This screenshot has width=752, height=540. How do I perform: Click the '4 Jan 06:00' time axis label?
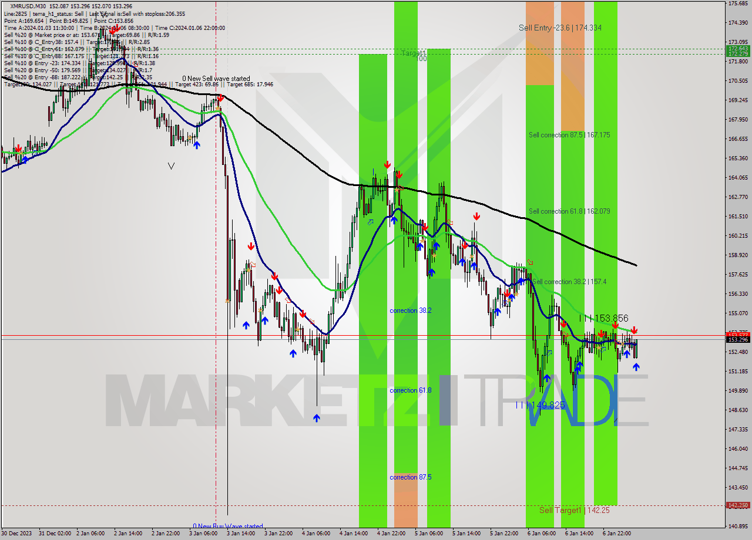coord(316,534)
